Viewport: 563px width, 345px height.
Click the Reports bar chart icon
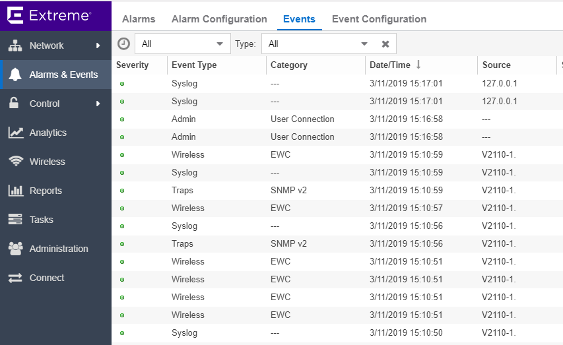click(x=15, y=191)
